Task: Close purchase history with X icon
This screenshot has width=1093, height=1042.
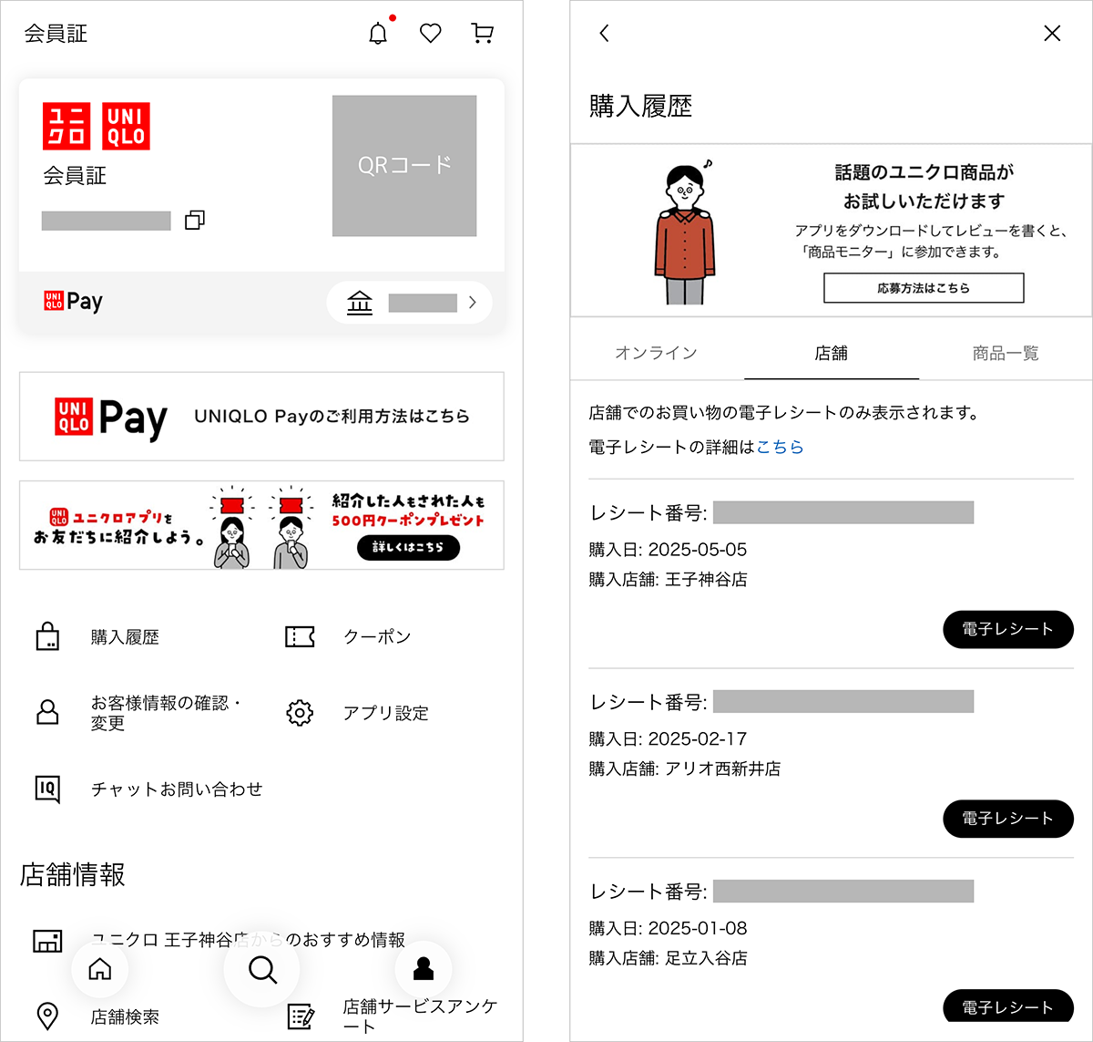Action: click(x=1052, y=34)
